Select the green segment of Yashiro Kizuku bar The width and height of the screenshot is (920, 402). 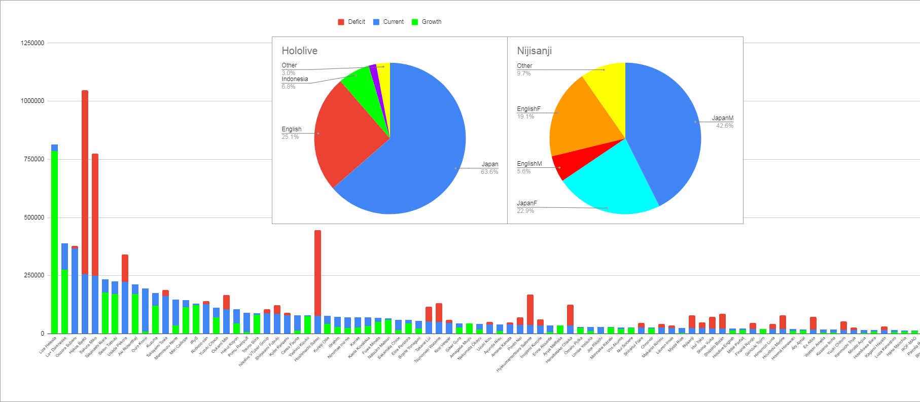(307, 324)
